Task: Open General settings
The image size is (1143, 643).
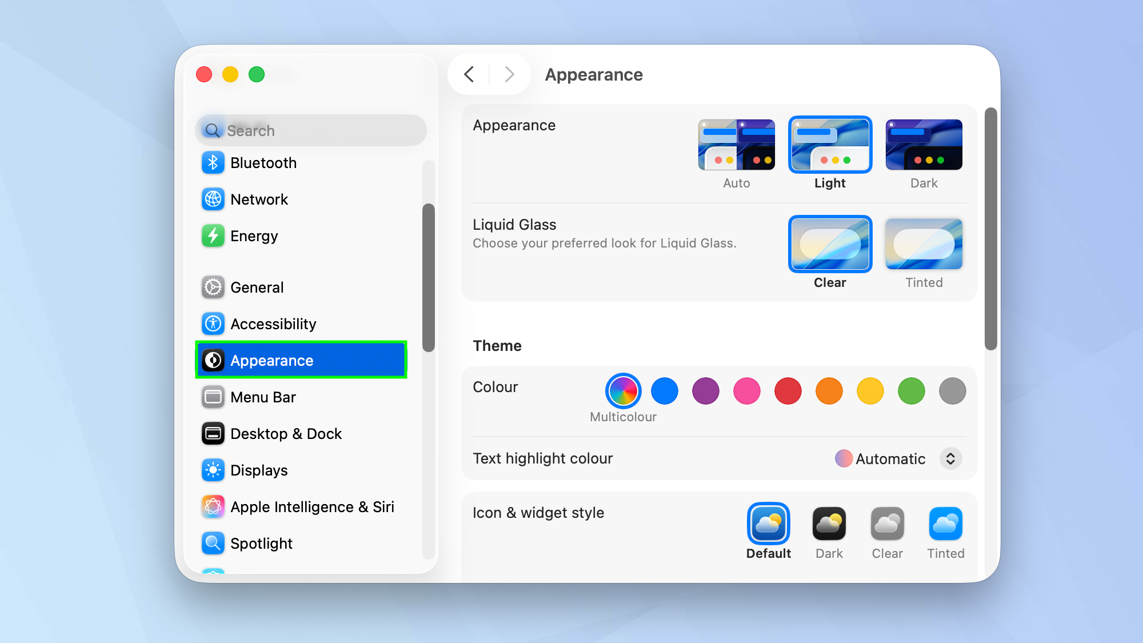Action: 257,287
